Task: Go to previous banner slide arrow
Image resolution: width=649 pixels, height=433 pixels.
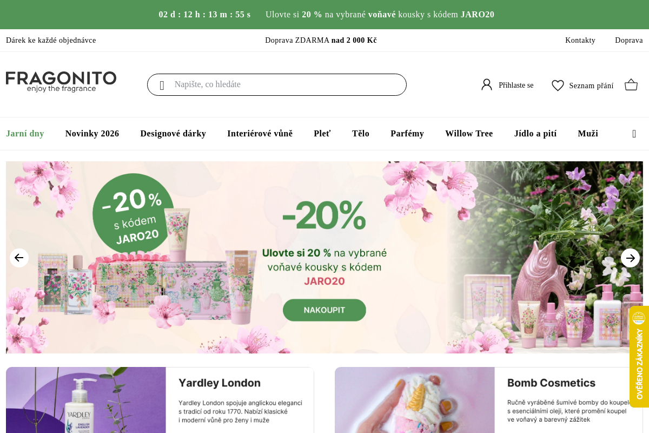Action: (19, 258)
